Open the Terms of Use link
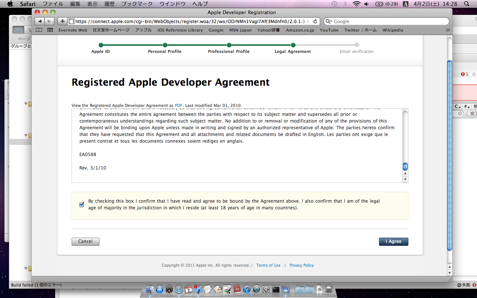 (x=268, y=265)
